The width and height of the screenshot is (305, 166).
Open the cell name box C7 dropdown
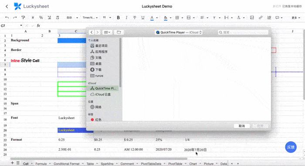click(x=21, y=26)
